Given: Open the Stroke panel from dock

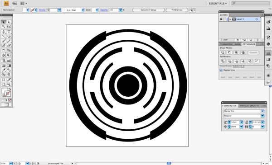Looking at the screenshot, I should click(268, 53).
